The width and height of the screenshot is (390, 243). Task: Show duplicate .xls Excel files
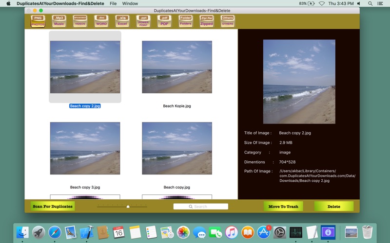122,21
